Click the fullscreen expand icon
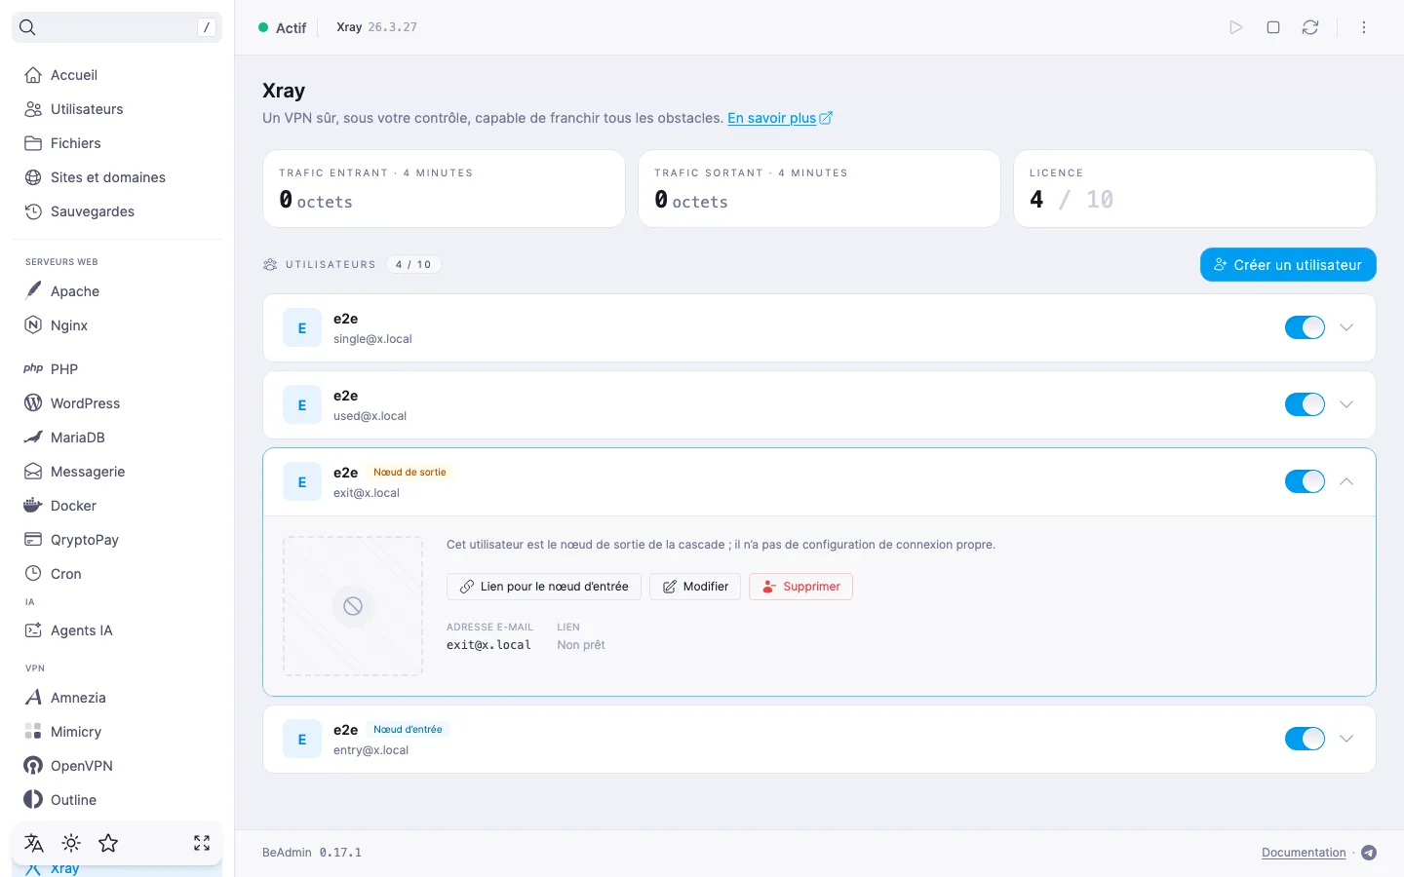 (x=202, y=843)
